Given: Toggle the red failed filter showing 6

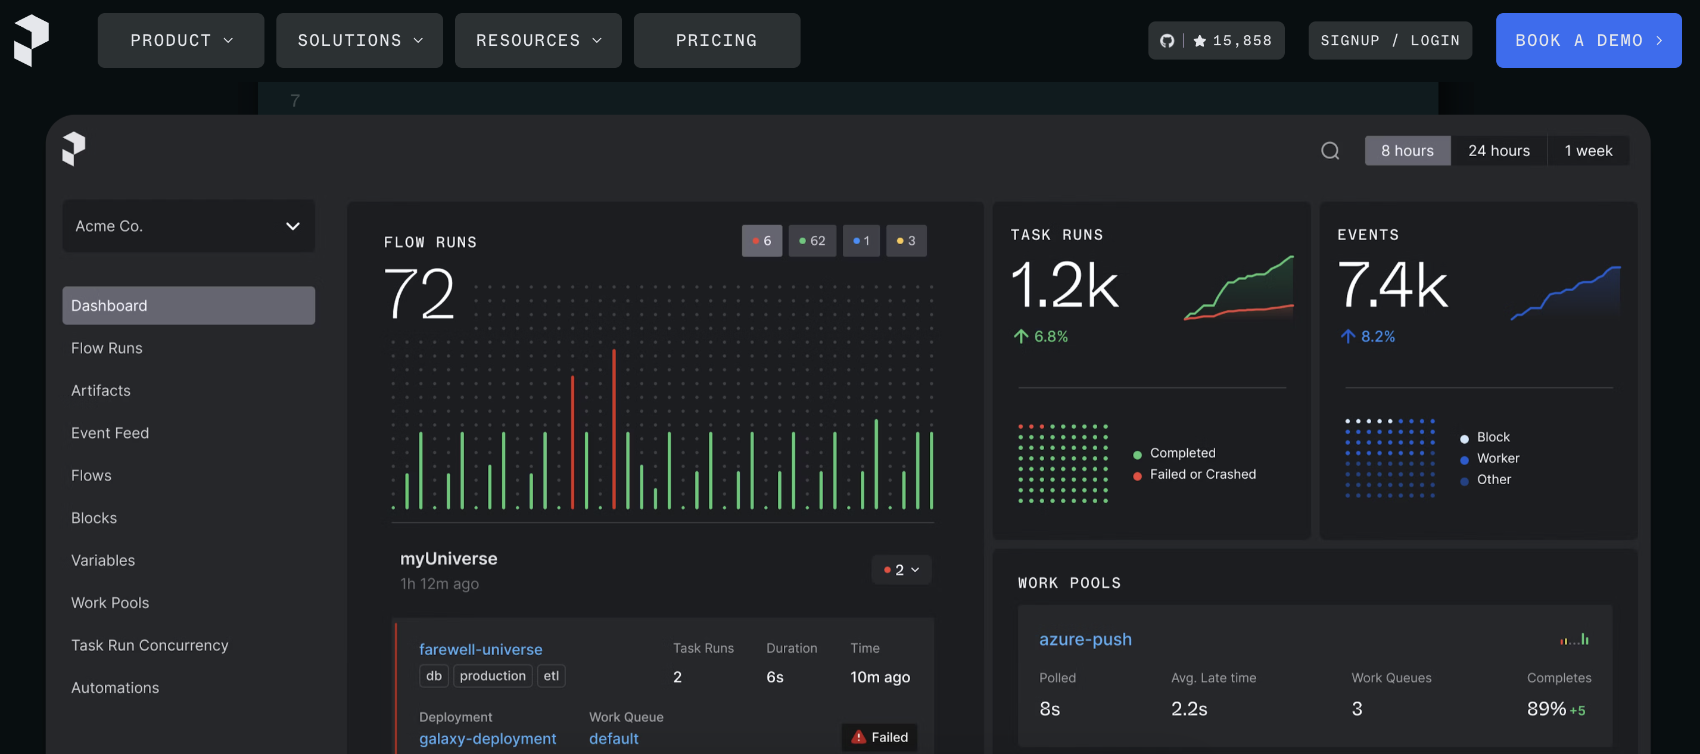Looking at the screenshot, I should click(x=762, y=241).
